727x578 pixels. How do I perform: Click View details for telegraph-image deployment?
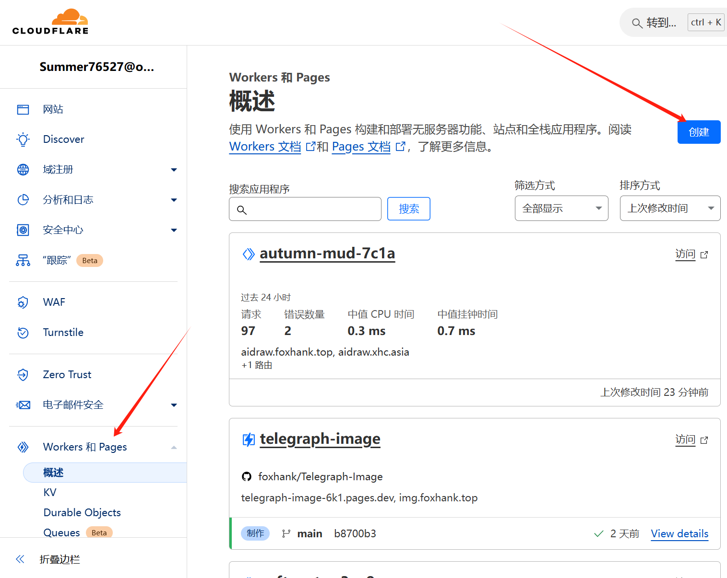pyautogui.click(x=679, y=533)
